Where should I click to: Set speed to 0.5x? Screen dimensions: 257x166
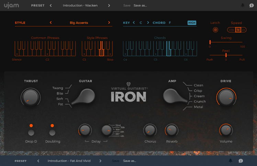[232, 30]
